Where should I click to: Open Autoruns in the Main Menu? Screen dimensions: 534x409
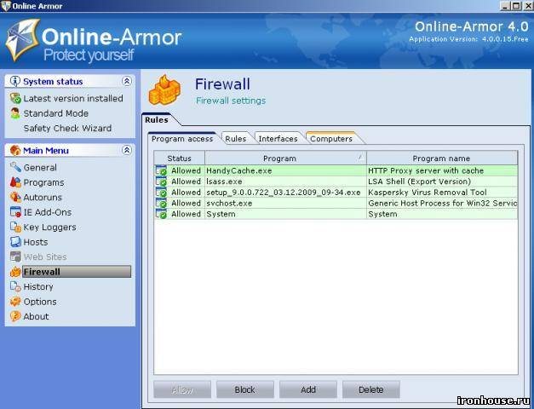[43, 198]
